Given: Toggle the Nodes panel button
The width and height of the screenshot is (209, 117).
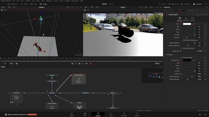Looking at the screenshot, I should (43, 4).
